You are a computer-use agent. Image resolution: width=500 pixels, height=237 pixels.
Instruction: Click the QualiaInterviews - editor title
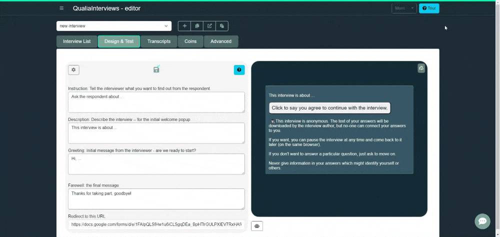tap(106, 8)
